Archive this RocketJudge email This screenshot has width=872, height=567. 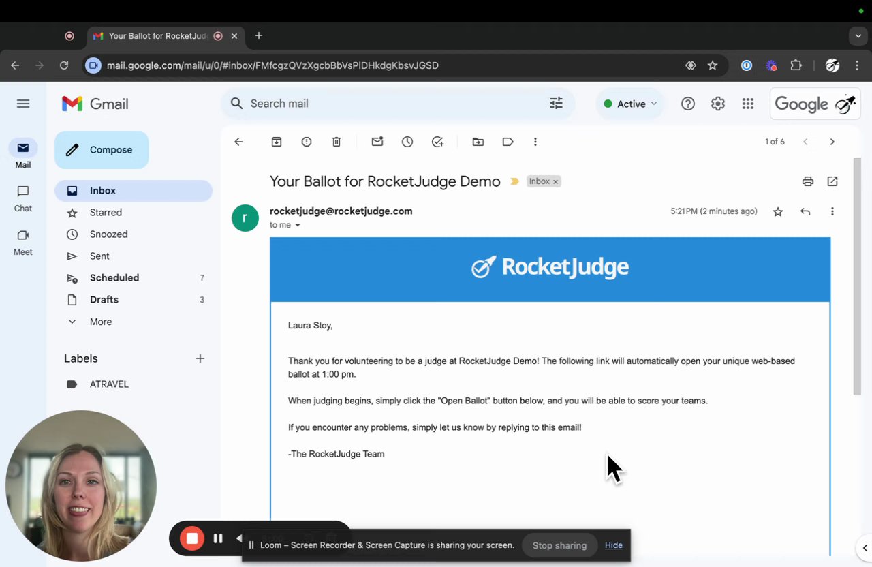[277, 142]
